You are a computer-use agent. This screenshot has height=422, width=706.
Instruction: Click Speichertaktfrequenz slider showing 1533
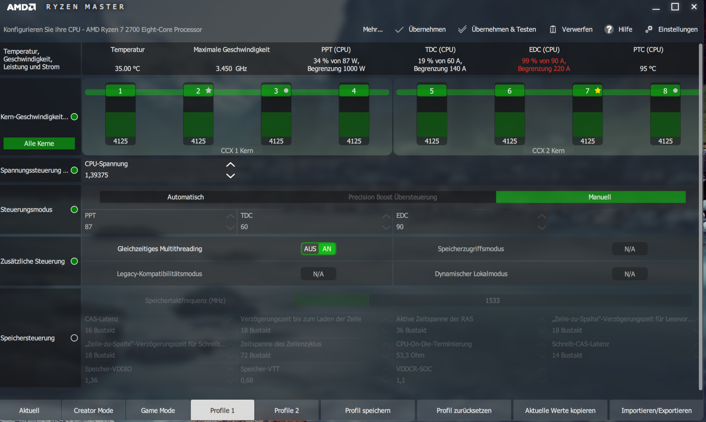[x=492, y=300]
